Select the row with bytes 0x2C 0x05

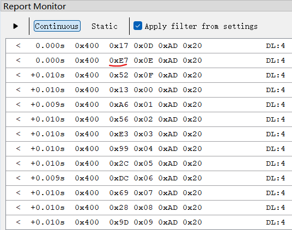149,164
